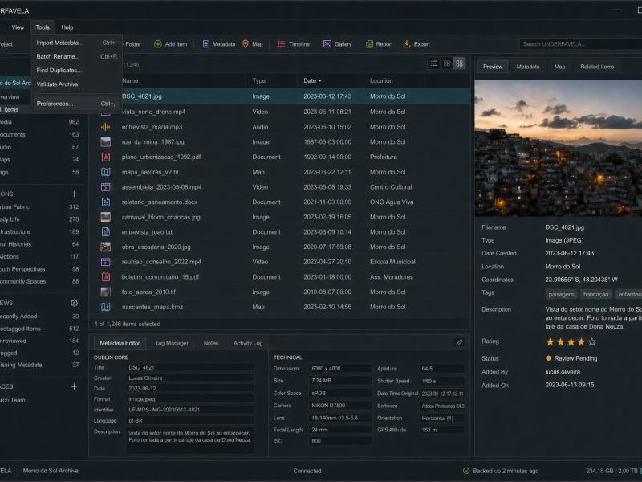
Task: Click audio icon of entrevista_maria.mp3
Action: 106,127
